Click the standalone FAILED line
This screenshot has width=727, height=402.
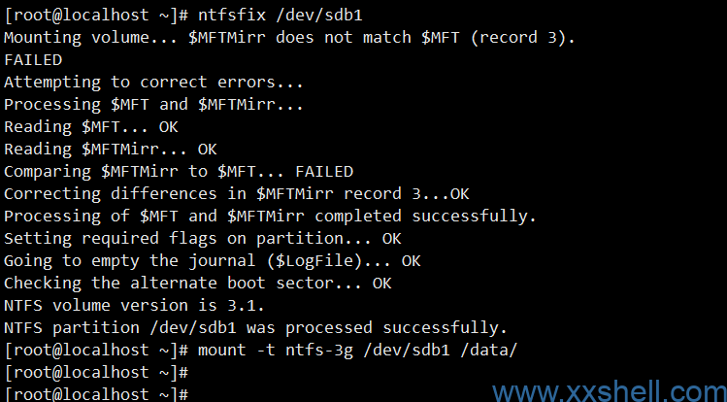click(33, 60)
